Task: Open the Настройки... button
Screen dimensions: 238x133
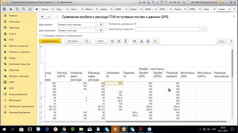Action: [74, 41]
